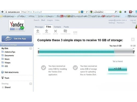This screenshot has height=102, width=137.
Task: Open the browser home page icon
Action: pyautogui.click(x=125, y=12)
